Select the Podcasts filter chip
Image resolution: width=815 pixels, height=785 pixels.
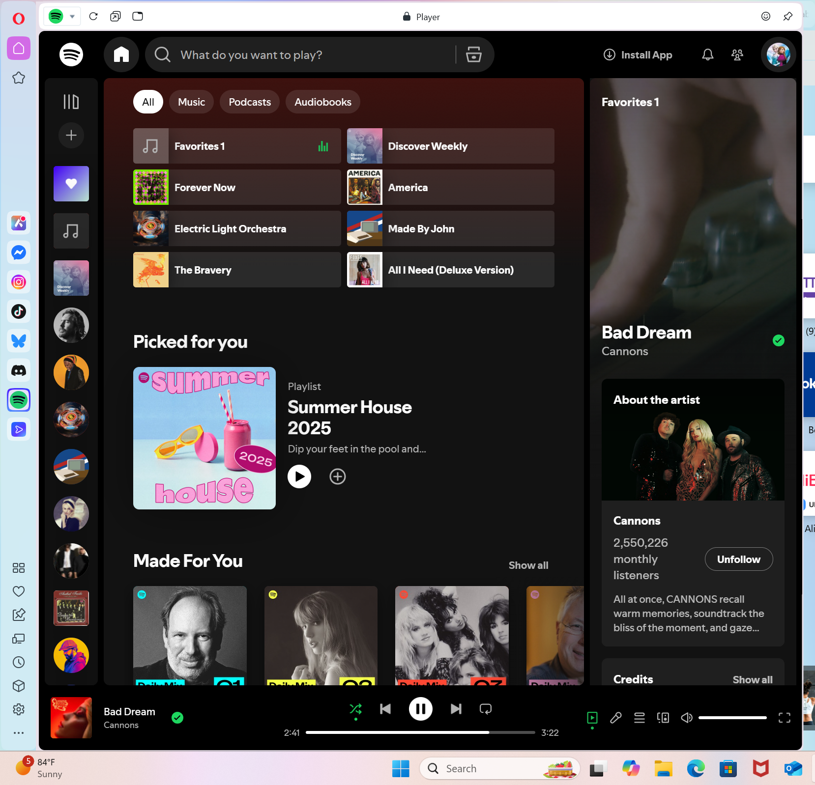pos(250,102)
